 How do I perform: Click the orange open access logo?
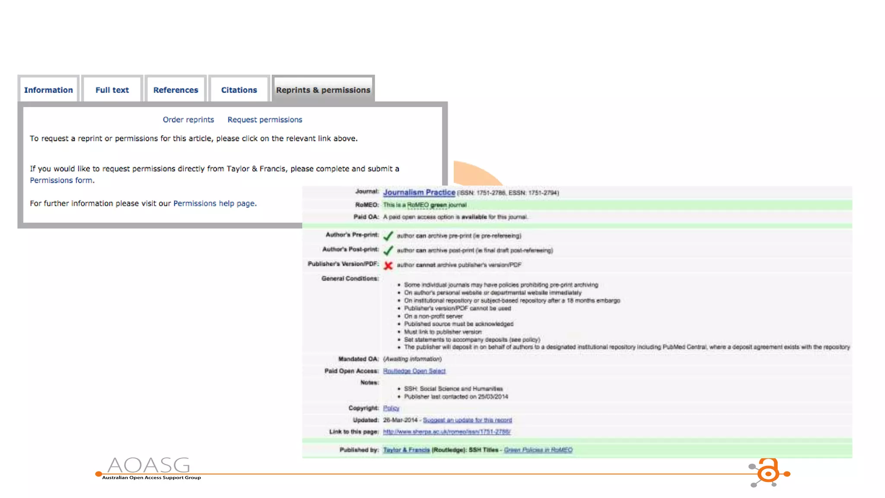pos(768,473)
